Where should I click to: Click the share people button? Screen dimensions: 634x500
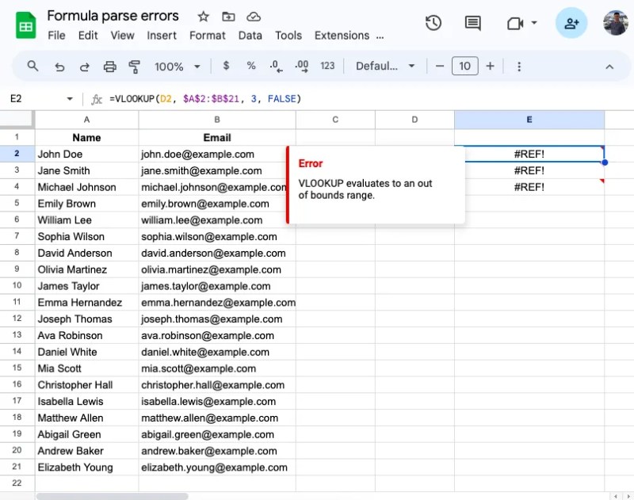(571, 23)
